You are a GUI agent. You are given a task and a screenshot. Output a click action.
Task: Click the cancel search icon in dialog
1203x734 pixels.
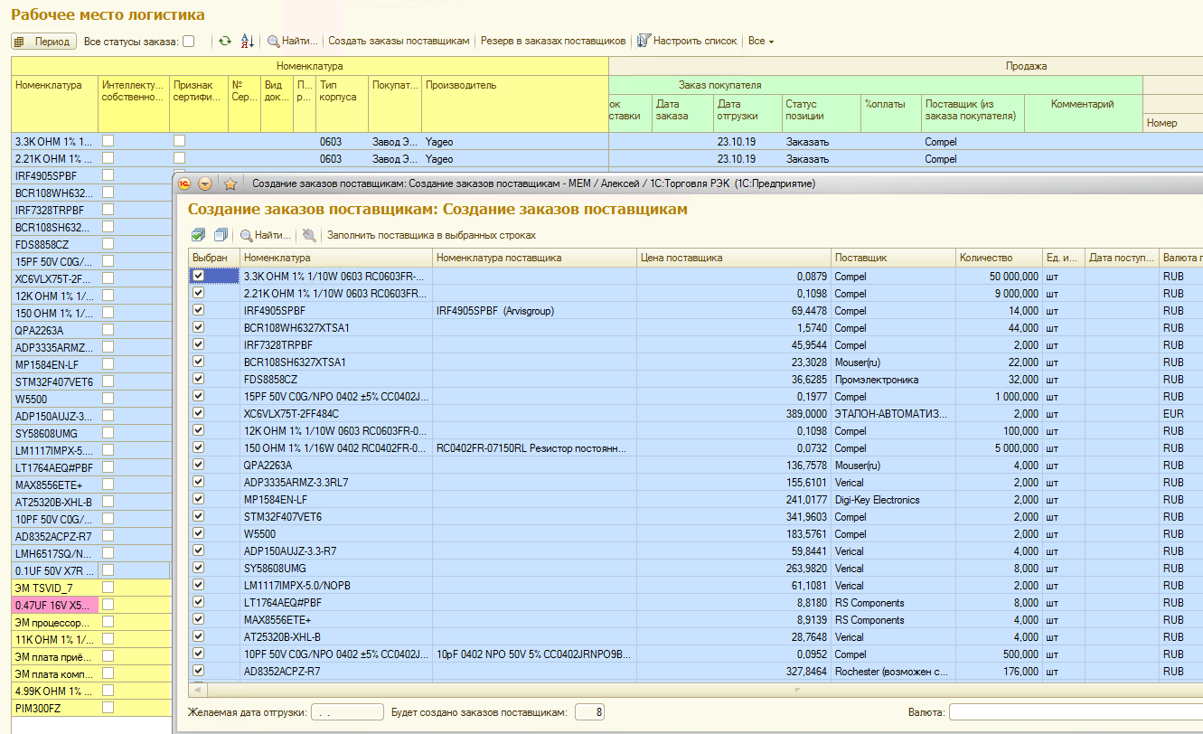point(309,235)
